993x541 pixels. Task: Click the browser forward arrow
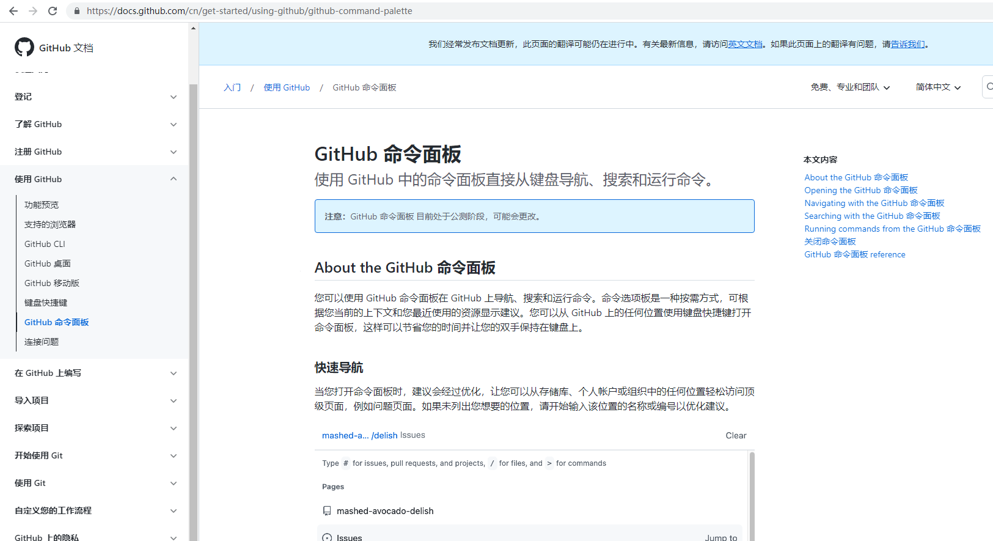click(x=33, y=11)
